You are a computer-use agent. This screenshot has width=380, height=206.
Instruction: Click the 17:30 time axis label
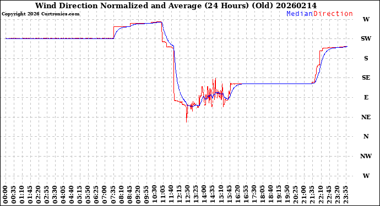(x=254, y=195)
